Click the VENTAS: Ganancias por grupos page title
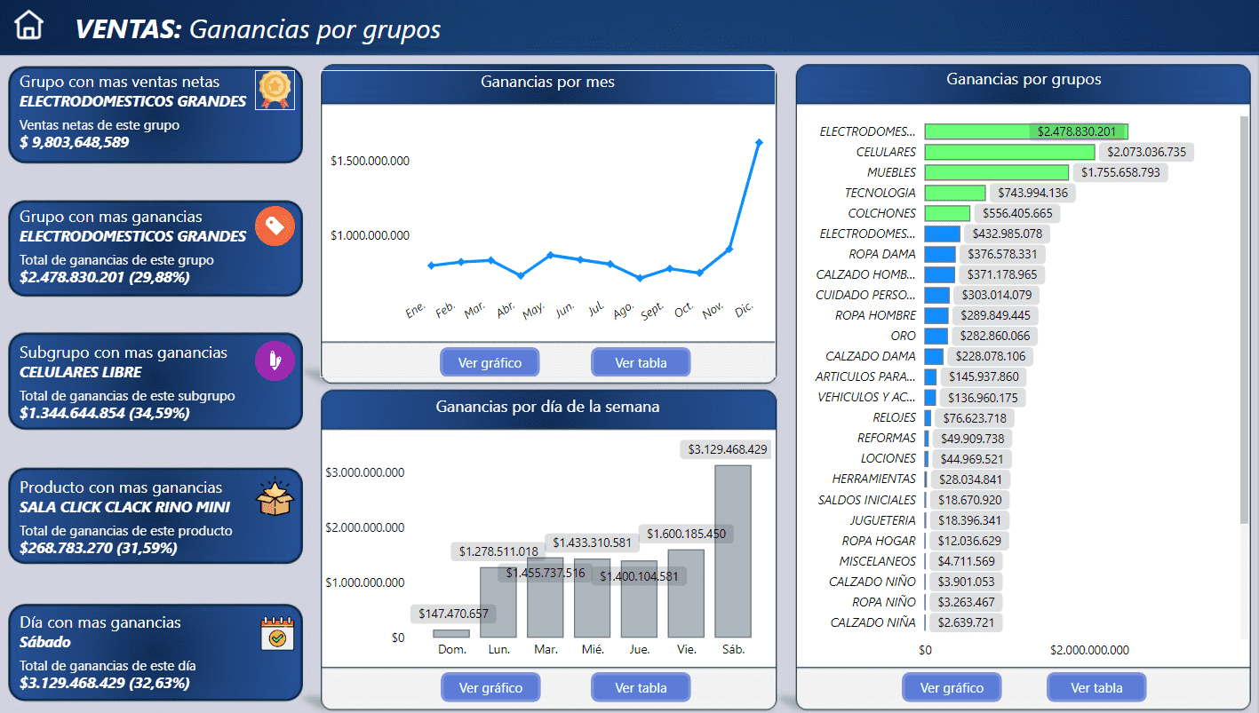 pos(258,29)
